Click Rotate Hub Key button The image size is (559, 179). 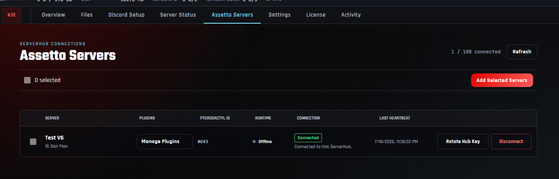tap(463, 141)
